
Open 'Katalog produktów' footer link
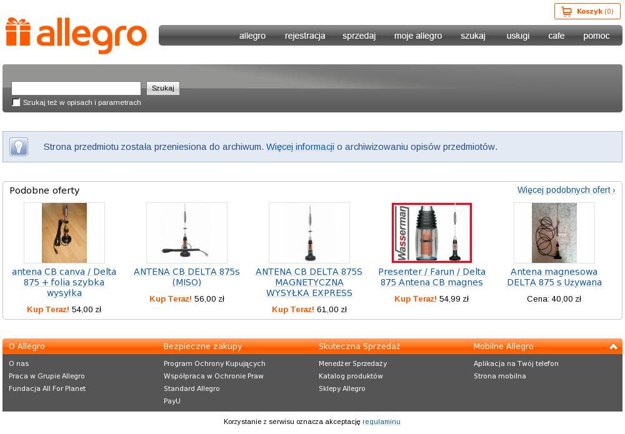pyautogui.click(x=351, y=376)
